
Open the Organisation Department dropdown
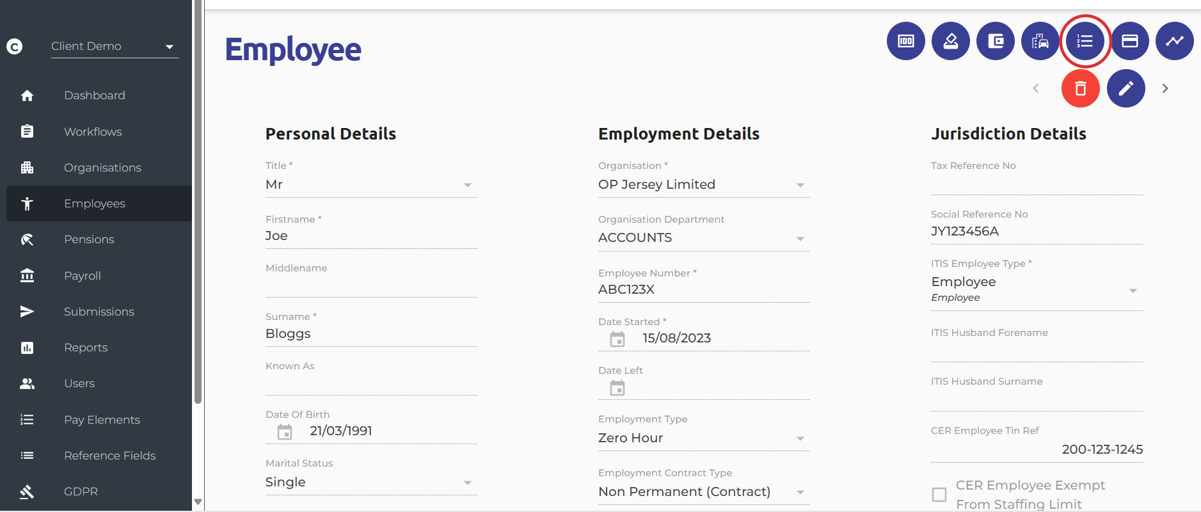[704, 238]
